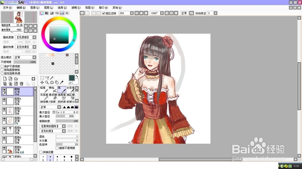Screen dimensions: 302x169
Task: Hide layer 图层2
Action: (x=4, y=109)
